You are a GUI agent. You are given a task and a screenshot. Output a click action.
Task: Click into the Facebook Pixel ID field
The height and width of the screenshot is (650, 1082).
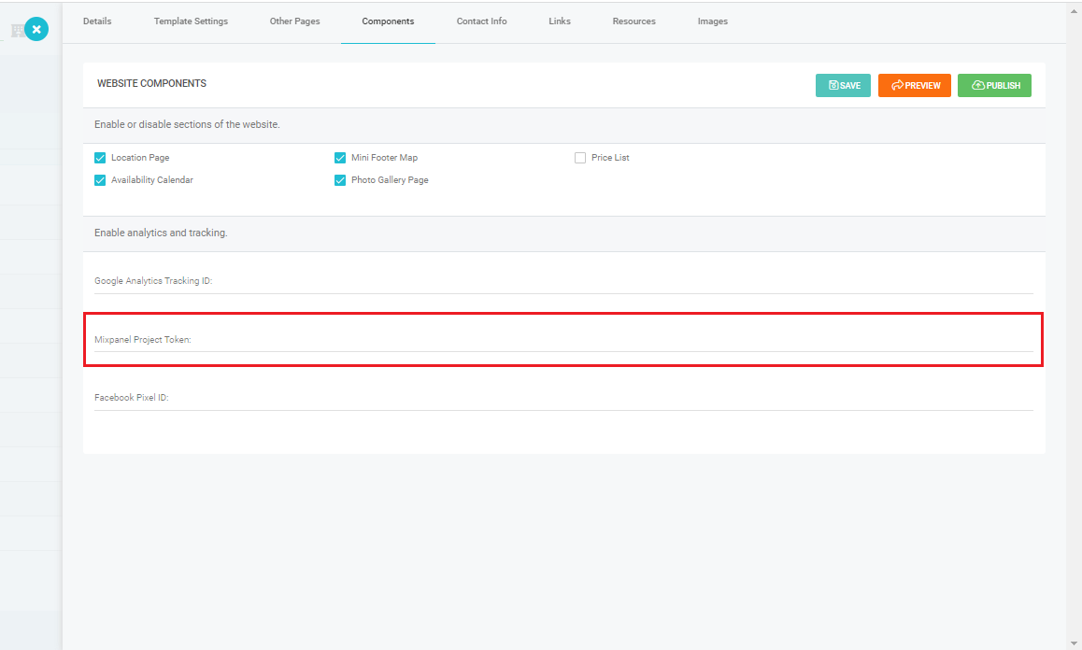pyautogui.click(x=563, y=398)
